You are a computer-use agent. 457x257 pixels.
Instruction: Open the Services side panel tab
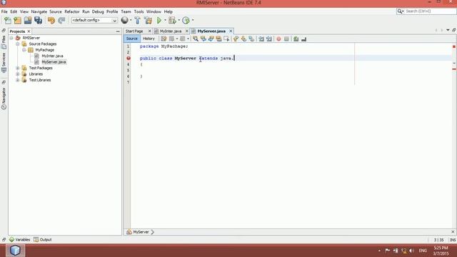point(4,63)
